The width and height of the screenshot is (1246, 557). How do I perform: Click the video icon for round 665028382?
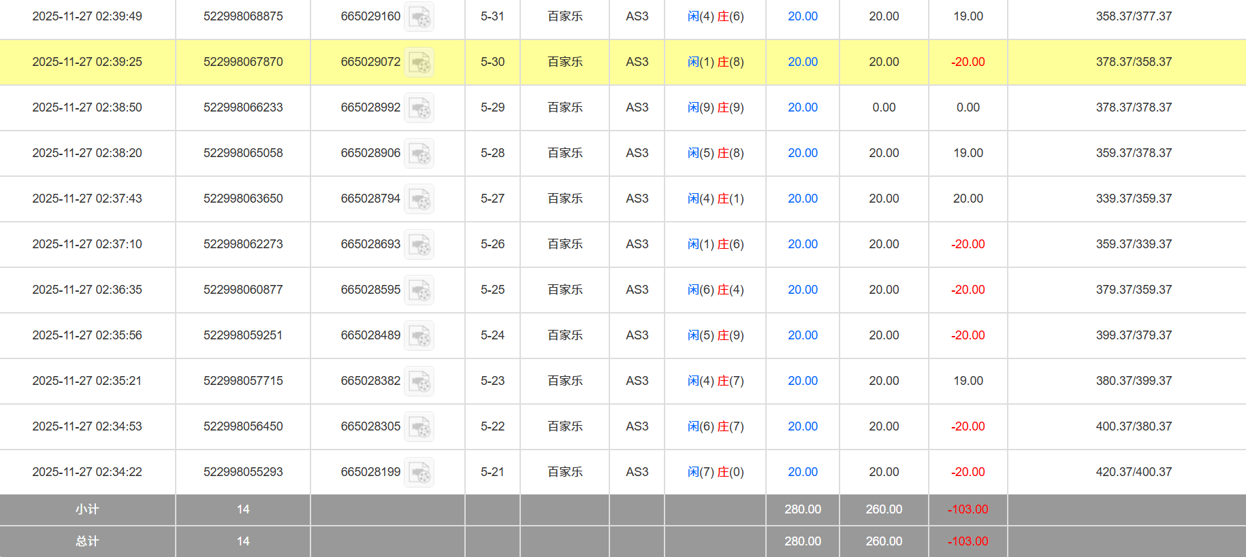(419, 382)
